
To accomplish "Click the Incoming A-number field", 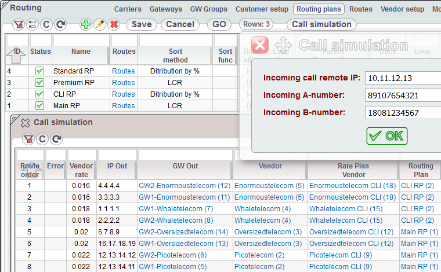I will 403,95.
